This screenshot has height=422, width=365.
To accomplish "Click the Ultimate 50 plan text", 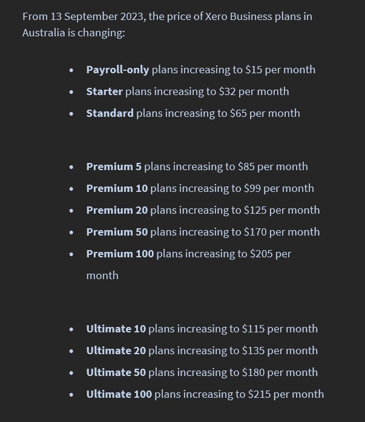I will [202, 372].
